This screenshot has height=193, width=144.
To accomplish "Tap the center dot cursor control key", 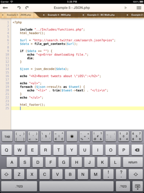I will tap(72, 137).
